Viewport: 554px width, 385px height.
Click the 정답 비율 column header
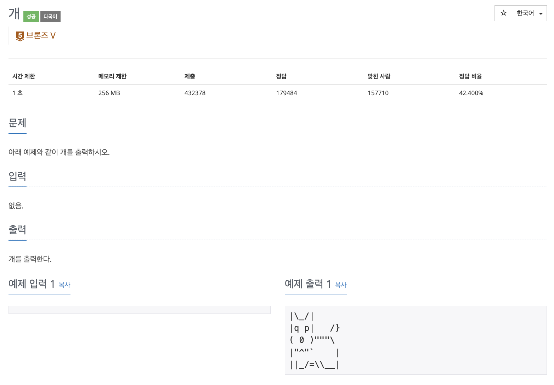(x=470, y=76)
